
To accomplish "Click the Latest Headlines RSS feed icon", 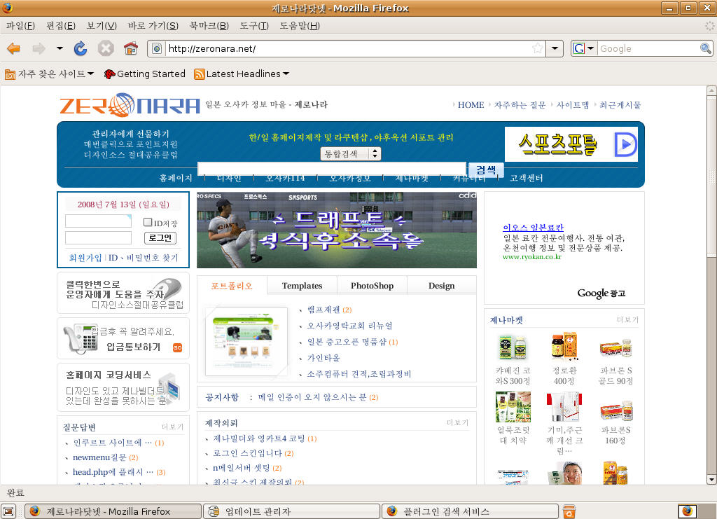I will [200, 74].
